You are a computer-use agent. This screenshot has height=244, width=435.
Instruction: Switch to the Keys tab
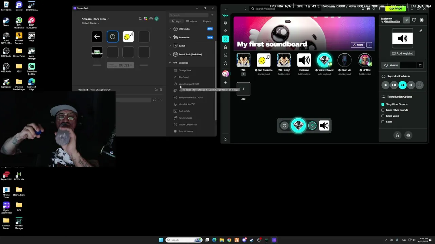(176, 21)
